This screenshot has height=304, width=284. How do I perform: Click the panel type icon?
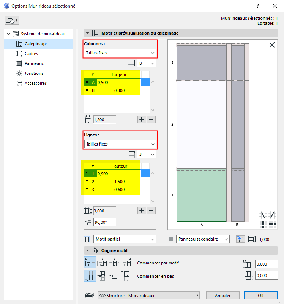click(171, 239)
